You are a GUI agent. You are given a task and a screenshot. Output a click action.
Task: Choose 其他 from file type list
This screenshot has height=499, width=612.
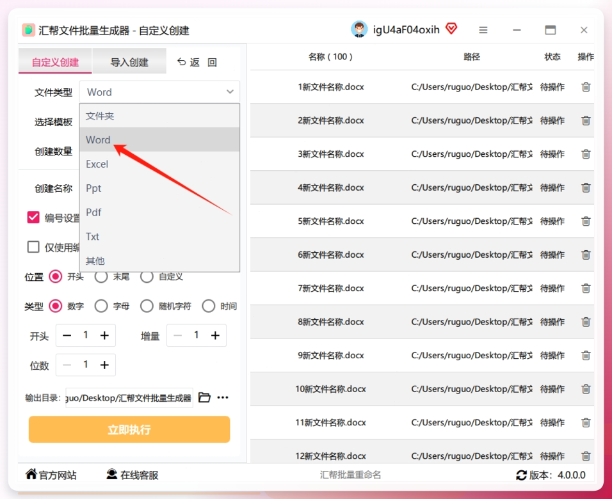(159, 260)
